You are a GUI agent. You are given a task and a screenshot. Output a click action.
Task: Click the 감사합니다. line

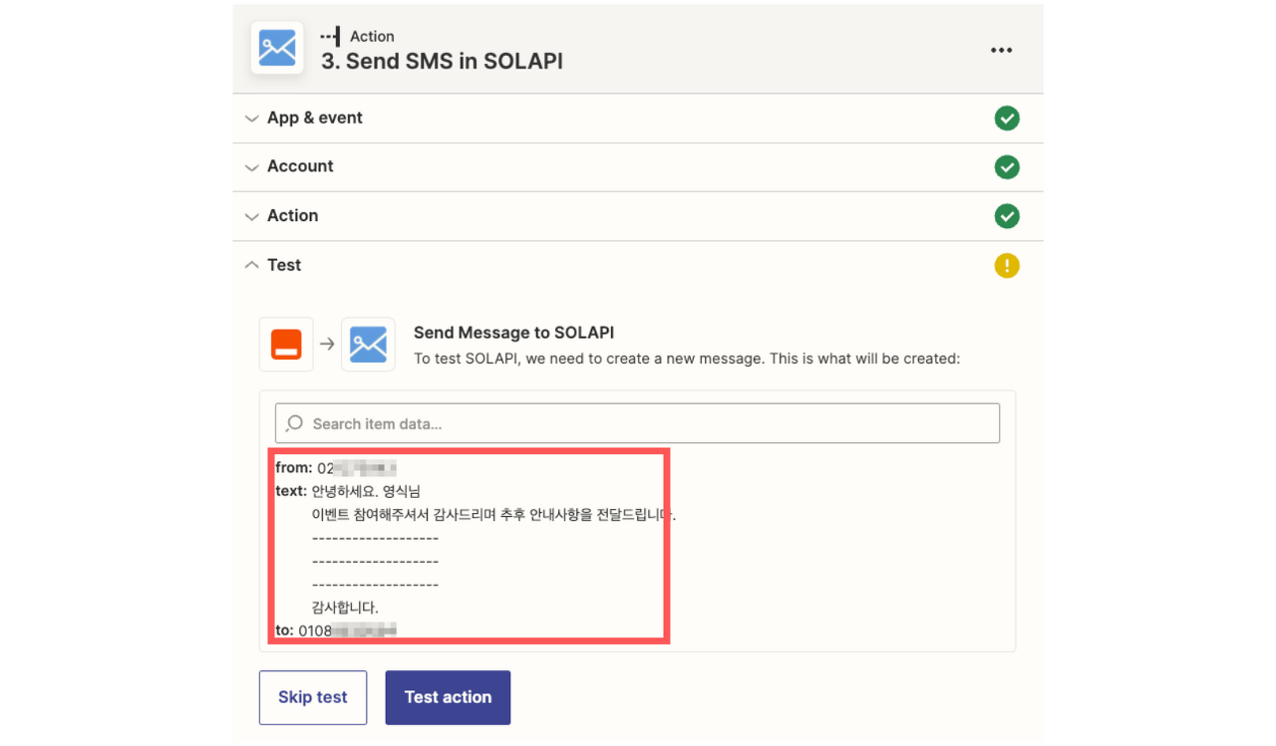click(345, 608)
